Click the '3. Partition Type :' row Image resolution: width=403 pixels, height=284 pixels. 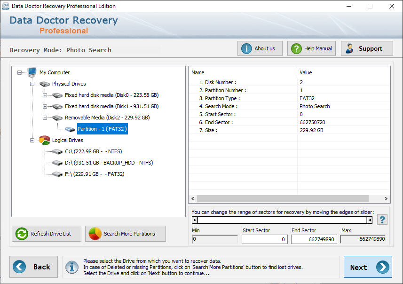tap(289, 98)
